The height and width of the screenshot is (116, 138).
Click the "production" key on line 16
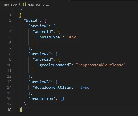[x=42, y=99]
